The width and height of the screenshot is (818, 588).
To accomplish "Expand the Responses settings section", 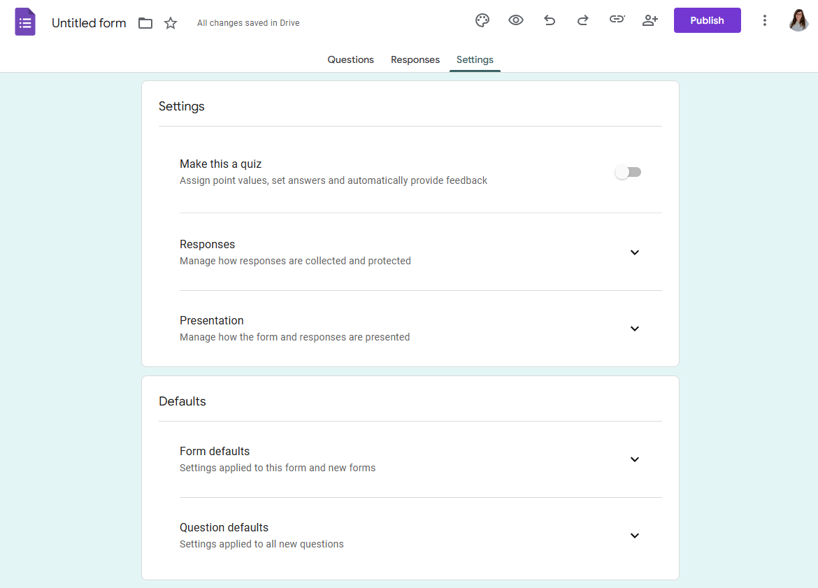I will tap(635, 252).
